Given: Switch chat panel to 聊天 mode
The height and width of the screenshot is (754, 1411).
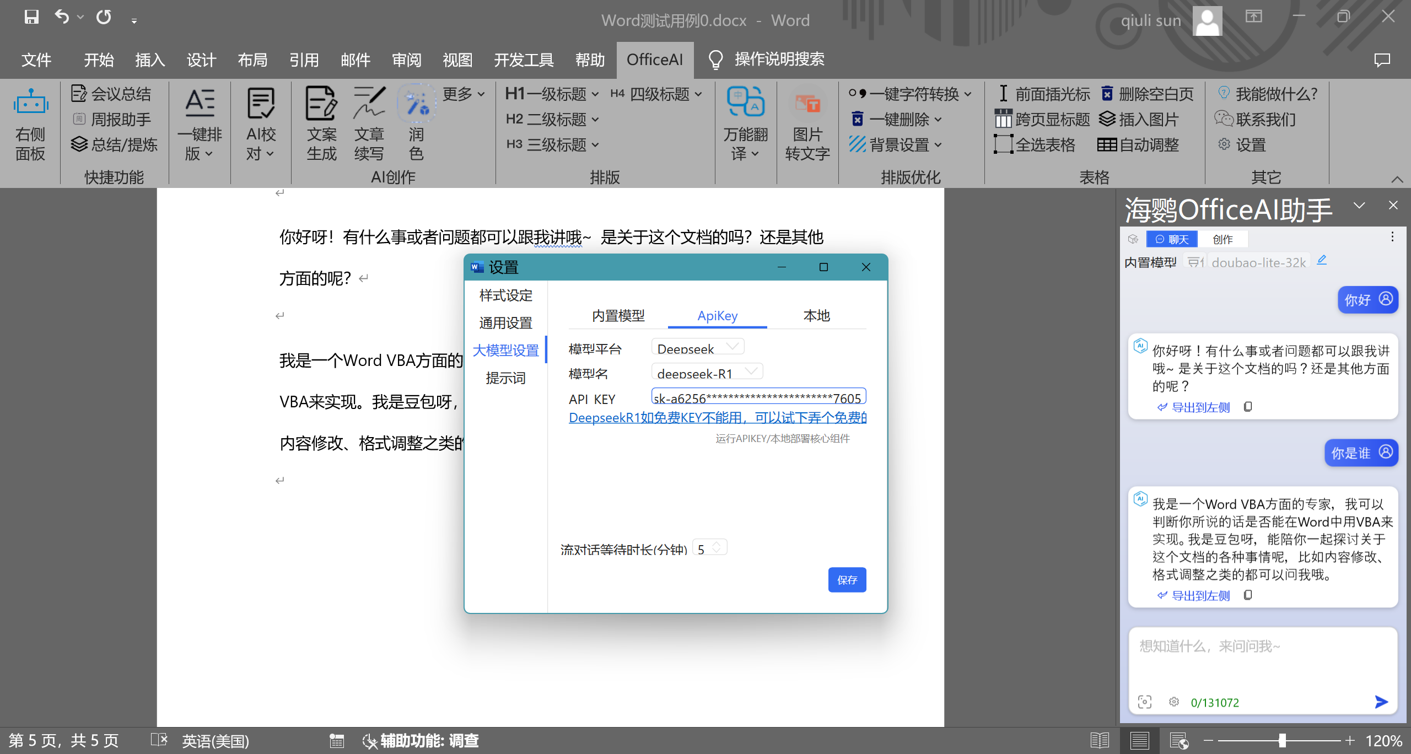Looking at the screenshot, I should click(1172, 239).
